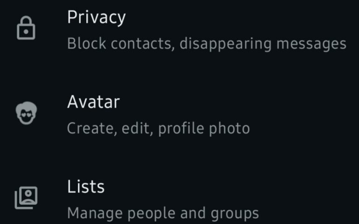
Task: Choose the Privacy menu row
Action: [186, 30]
